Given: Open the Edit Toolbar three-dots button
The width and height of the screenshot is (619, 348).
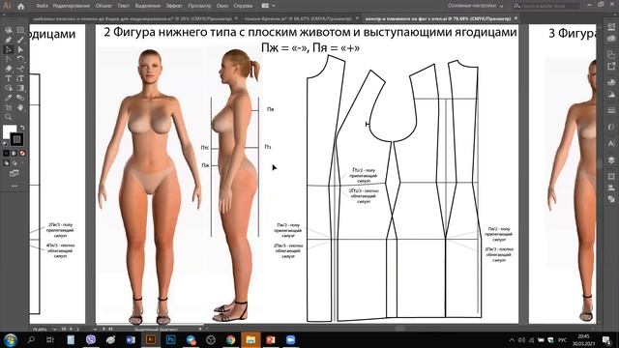Looking at the screenshot, I should 15,186.
